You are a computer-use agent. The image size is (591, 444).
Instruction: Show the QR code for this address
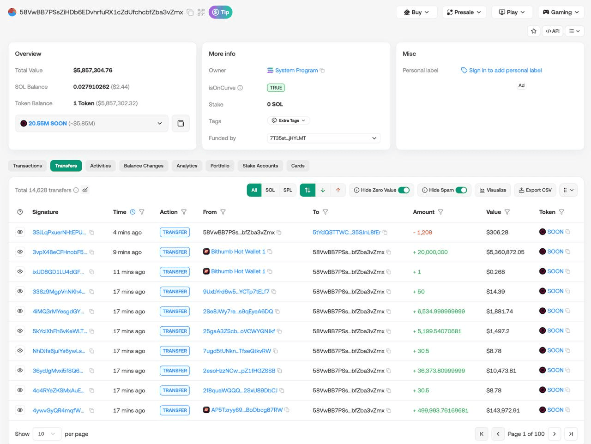click(201, 12)
